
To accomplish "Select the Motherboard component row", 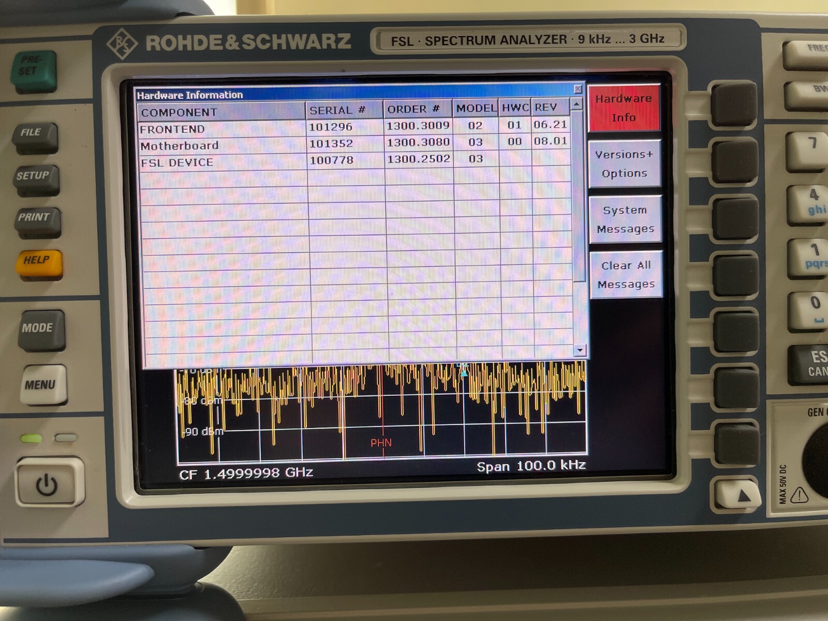I will [x=355, y=143].
